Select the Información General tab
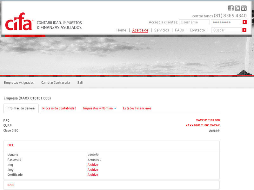The image size is (254, 190). coord(21,108)
